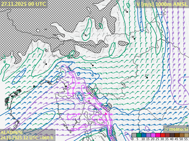Click the unlabeled city dot on the Istrian coast
Screen dimensions: 189x141
[x=66, y=87]
